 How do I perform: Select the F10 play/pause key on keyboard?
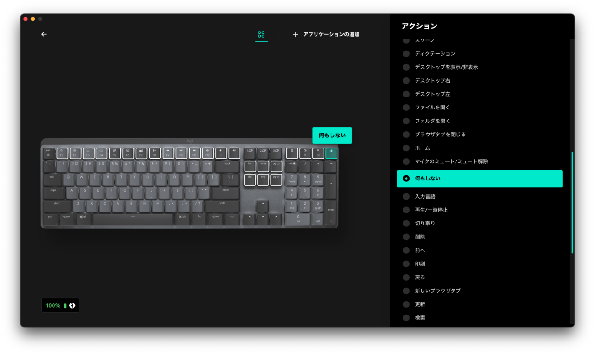181,154
